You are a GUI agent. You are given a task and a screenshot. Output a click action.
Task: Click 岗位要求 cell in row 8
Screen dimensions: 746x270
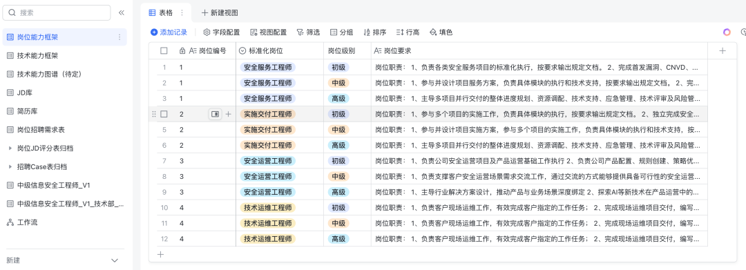pos(539,176)
